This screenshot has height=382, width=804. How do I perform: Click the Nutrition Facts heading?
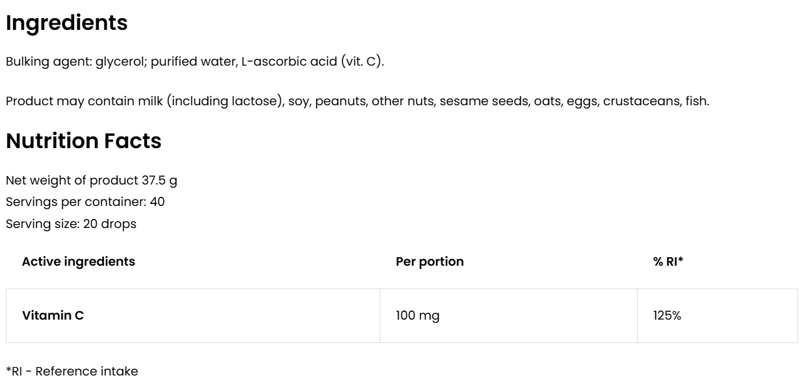83,142
